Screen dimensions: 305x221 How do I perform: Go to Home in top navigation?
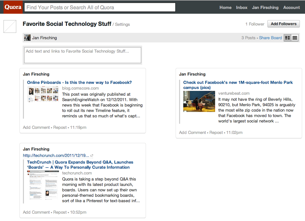pos(225,7)
